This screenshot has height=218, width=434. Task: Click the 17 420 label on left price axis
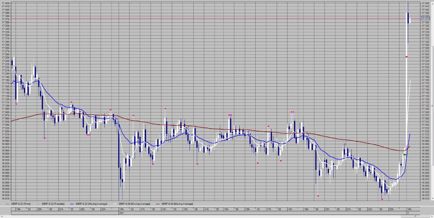[x=5, y=3]
